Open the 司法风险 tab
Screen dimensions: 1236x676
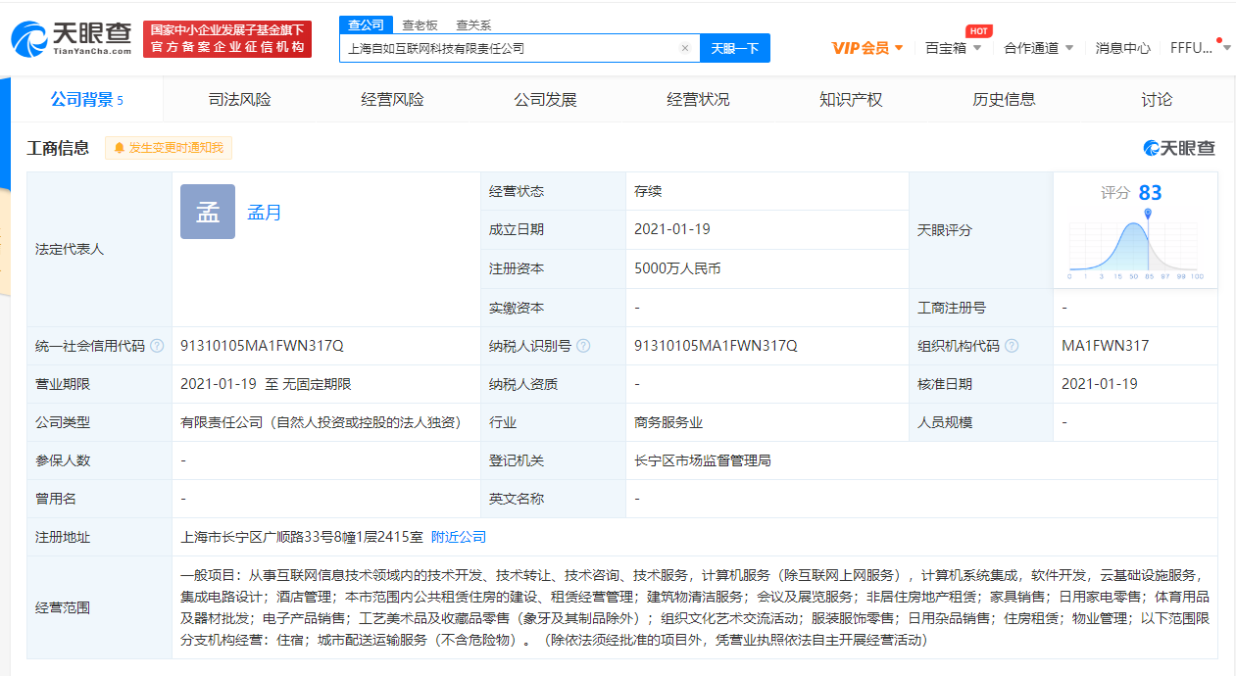click(239, 100)
